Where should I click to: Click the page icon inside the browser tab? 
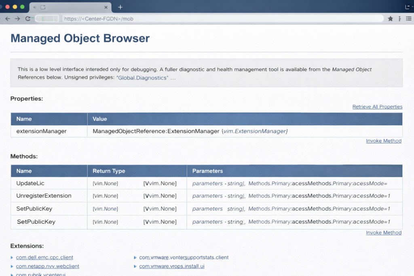43,7
